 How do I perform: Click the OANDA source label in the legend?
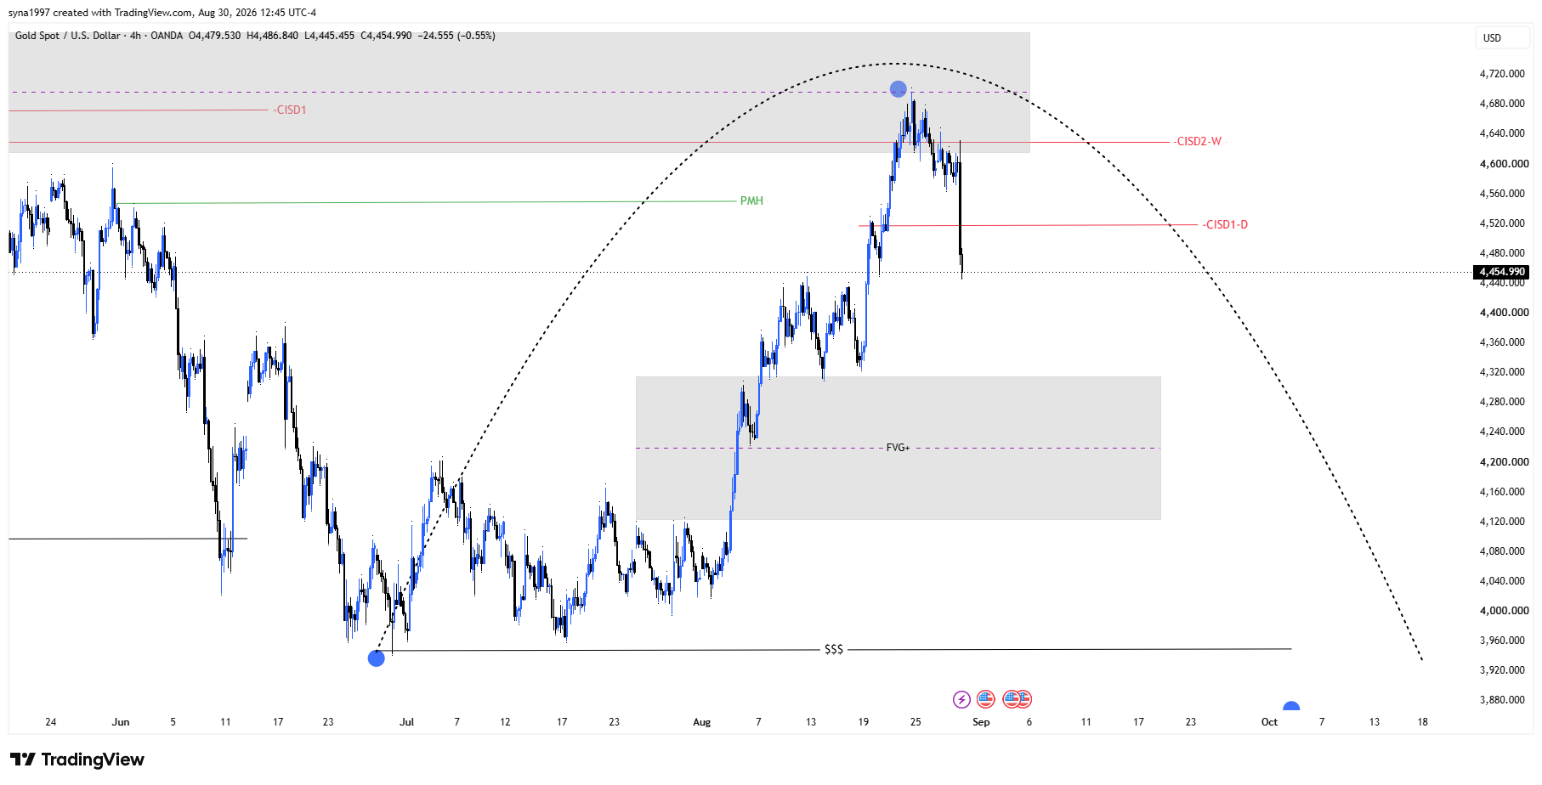coord(167,36)
